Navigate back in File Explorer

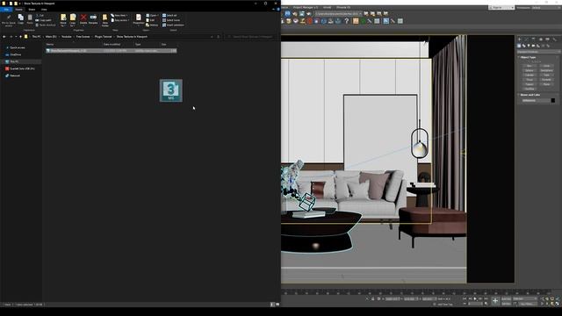click(4, 37)
